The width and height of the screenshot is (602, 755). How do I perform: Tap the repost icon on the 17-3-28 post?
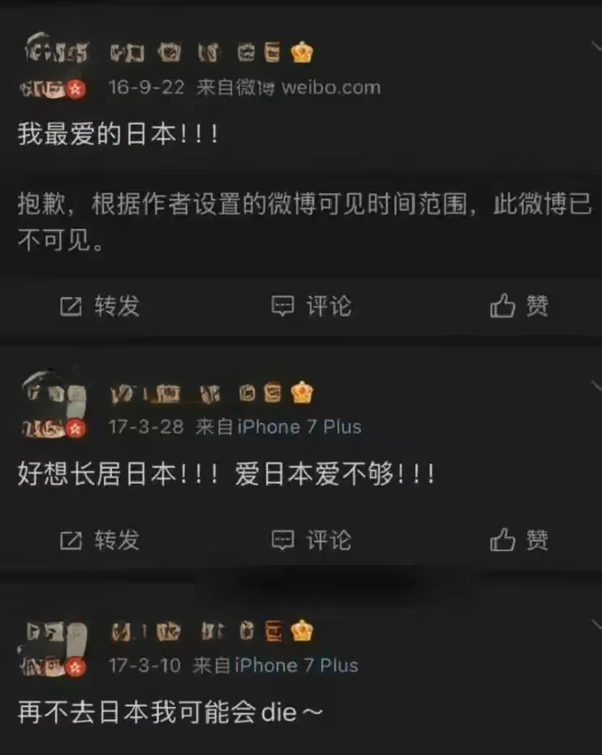coord(71,540)
